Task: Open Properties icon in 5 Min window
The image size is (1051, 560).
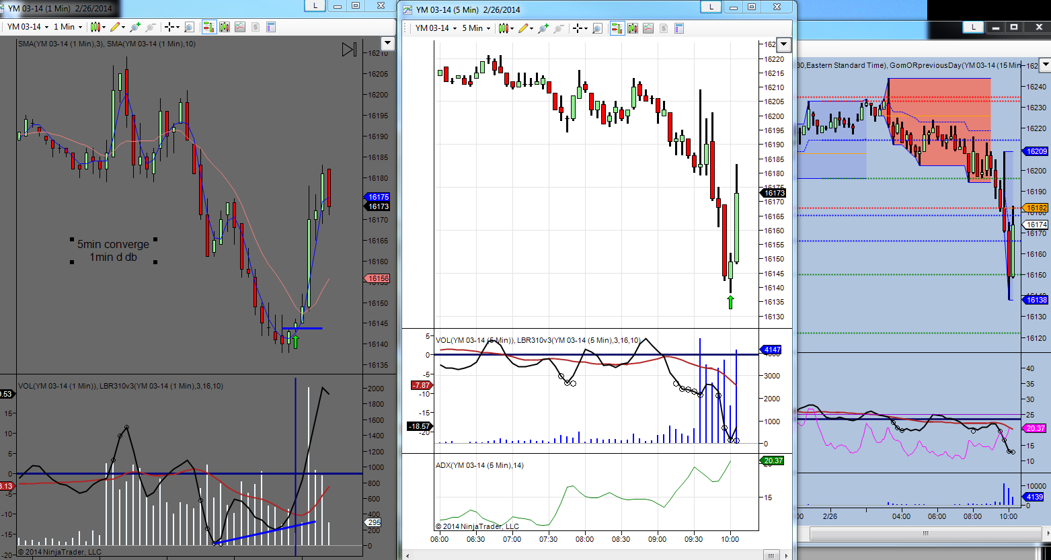Action: click(x=679, y=28)
